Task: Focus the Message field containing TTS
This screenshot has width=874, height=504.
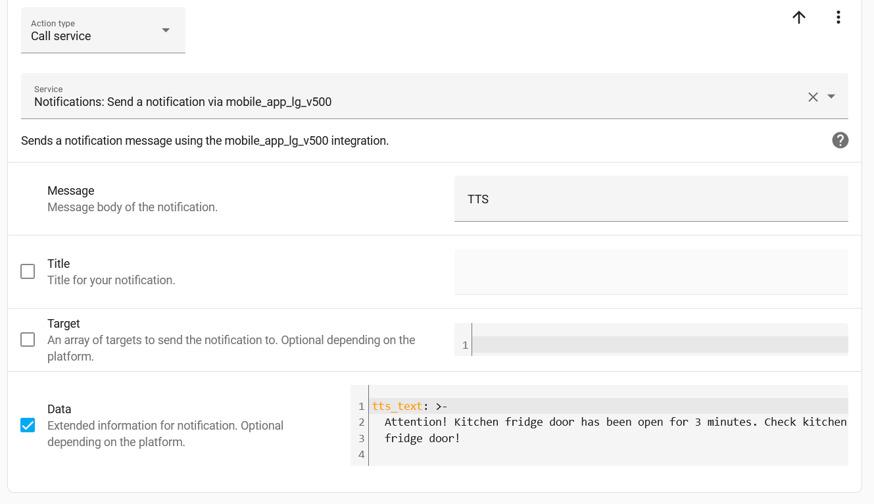Action: coord(650,199)
